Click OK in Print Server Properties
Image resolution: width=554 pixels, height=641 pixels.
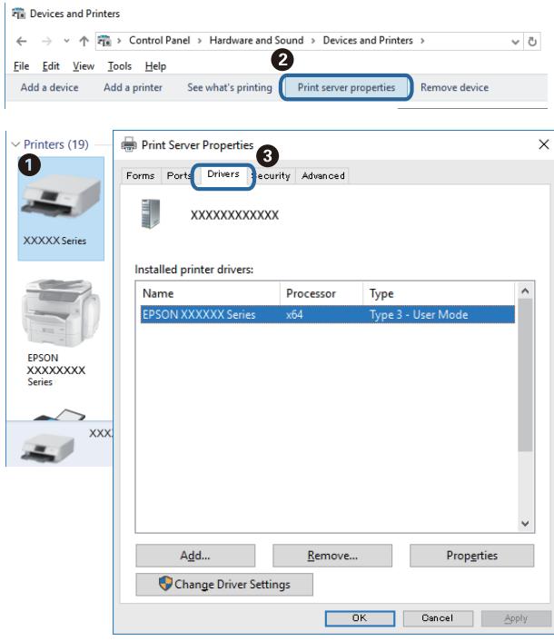coord(360,618)
